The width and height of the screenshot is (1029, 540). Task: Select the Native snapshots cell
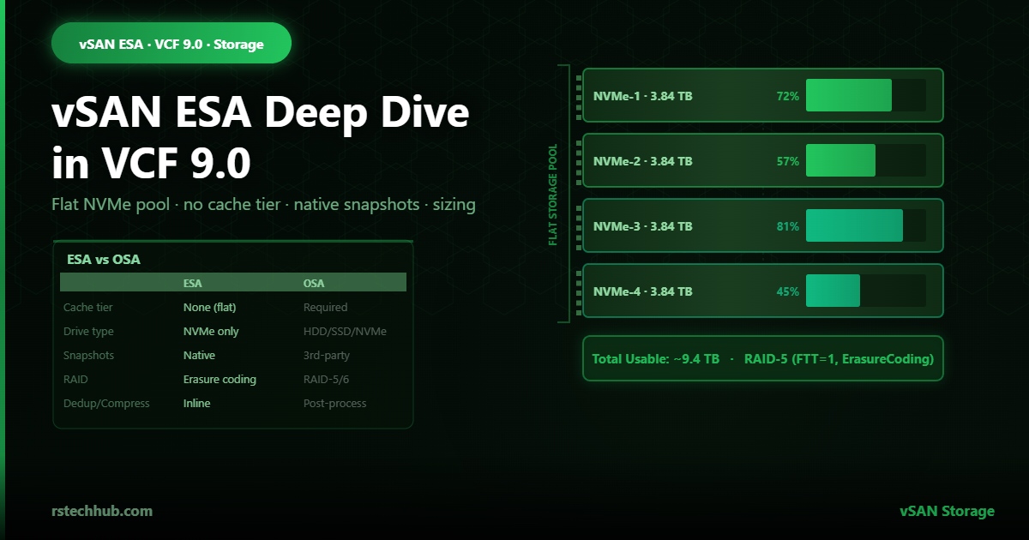(x=199, y=355)
